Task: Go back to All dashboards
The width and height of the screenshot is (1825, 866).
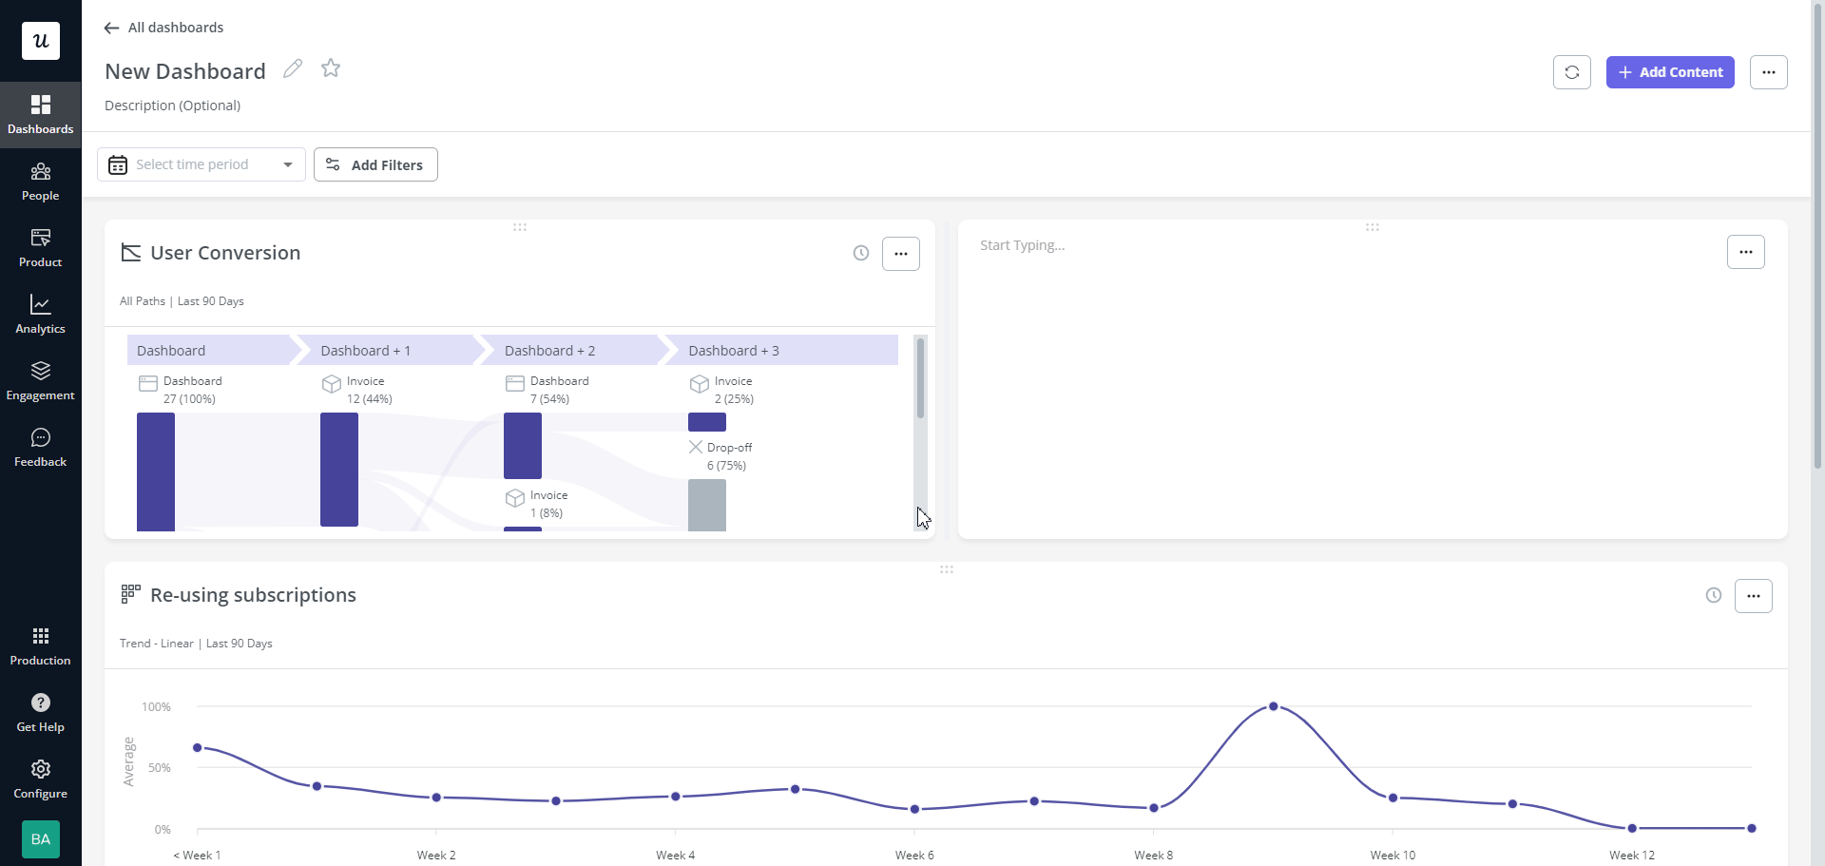Action: pyautogui.click(x=163, y=28)
